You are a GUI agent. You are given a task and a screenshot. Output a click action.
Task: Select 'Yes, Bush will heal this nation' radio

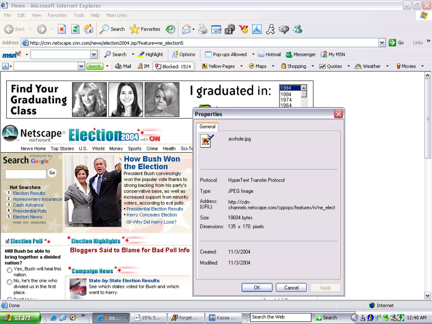[x=9, y=270]
